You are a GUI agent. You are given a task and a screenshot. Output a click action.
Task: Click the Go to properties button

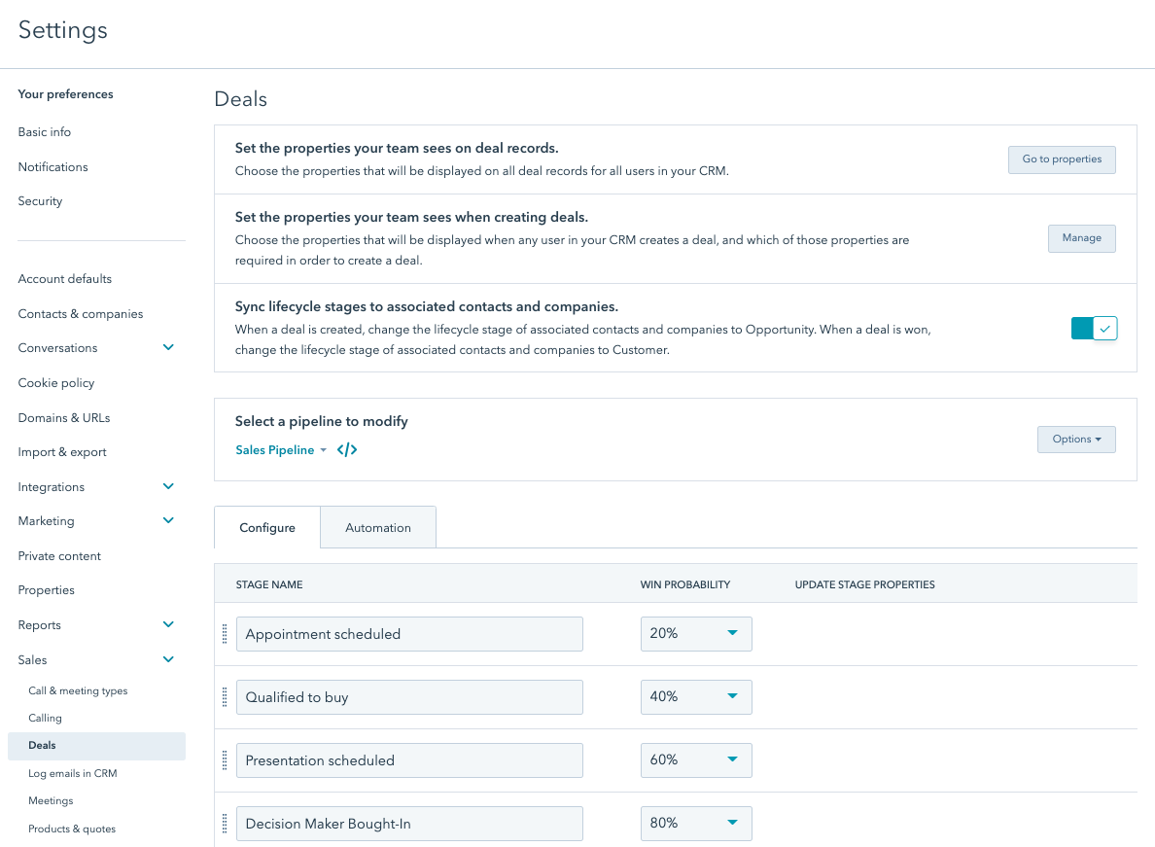point(1062,159)
